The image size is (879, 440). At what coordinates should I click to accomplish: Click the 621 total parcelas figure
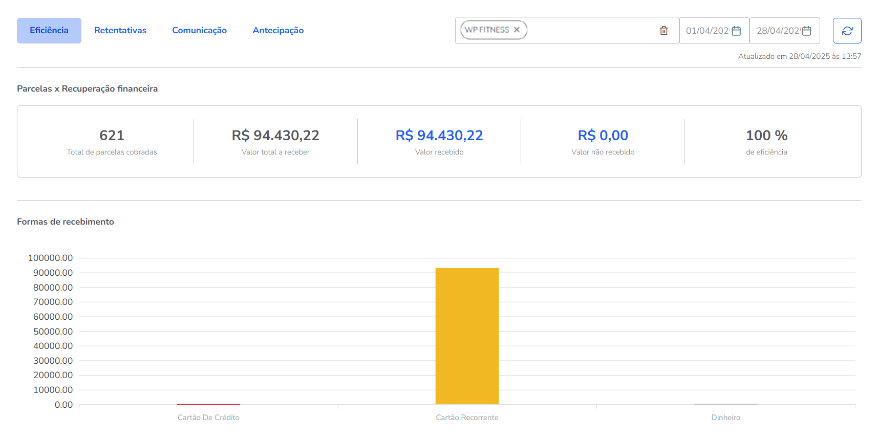(112, 136)
